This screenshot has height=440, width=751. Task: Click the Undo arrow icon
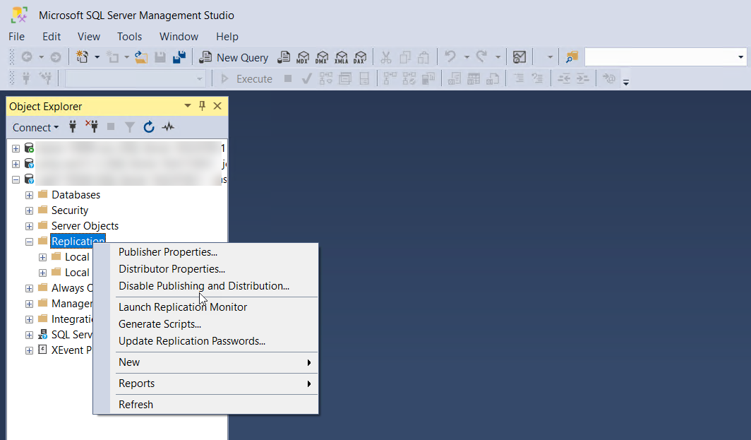450,57
